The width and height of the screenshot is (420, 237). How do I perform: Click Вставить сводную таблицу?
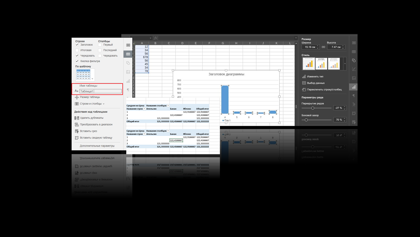[96, 138]
